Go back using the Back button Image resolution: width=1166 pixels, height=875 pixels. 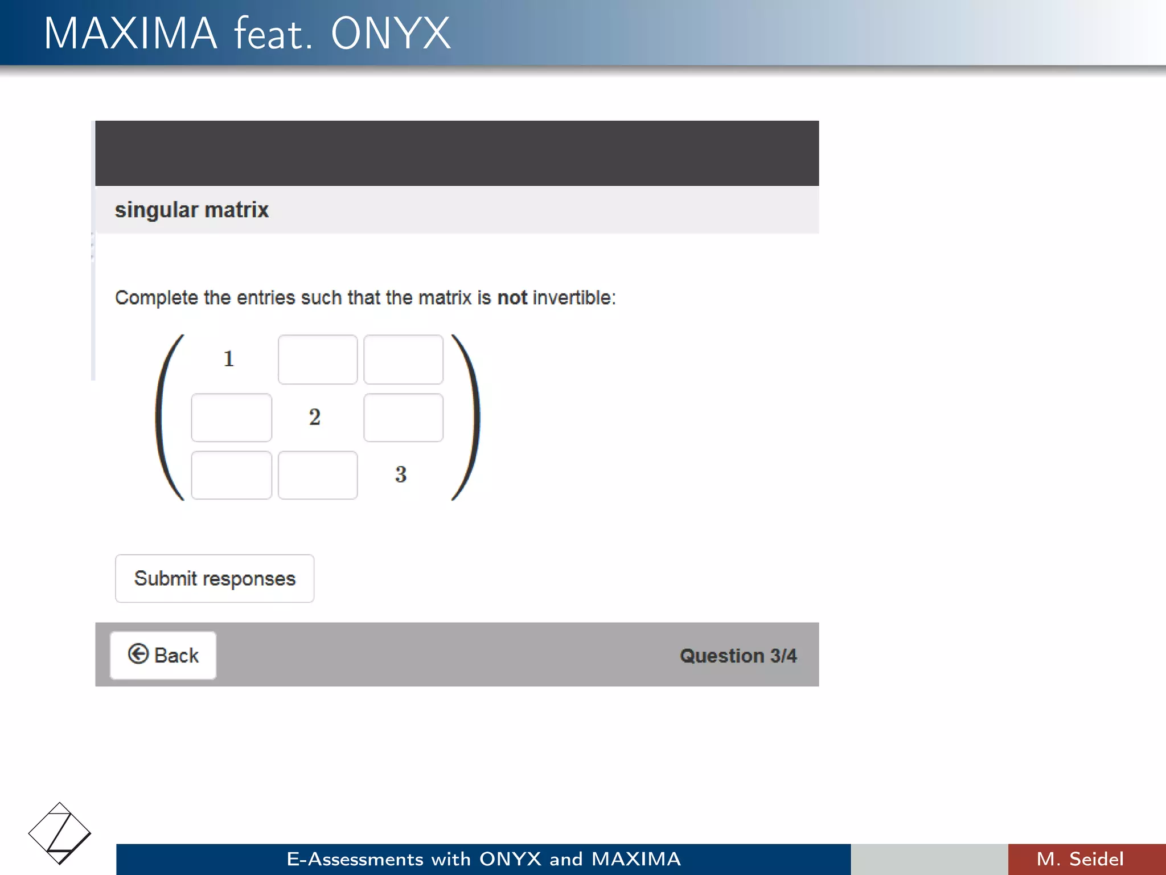coord(163,655)
